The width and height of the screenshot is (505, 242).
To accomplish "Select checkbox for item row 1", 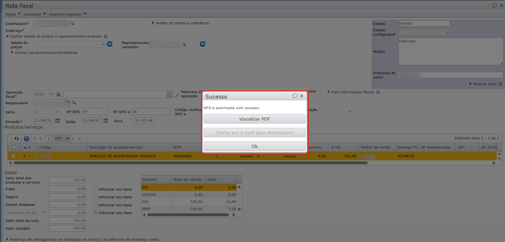I will (14, 156).
